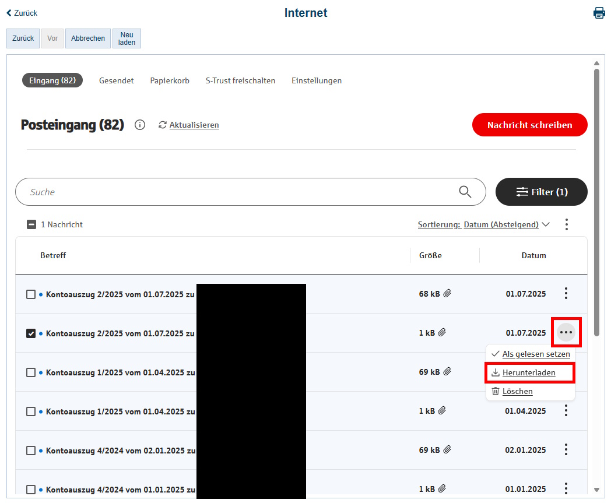Open the three-dot menu on the 02.01.2025 row
Image resolution: width=611 pixels, height=503 pixels.
(566, 449)
